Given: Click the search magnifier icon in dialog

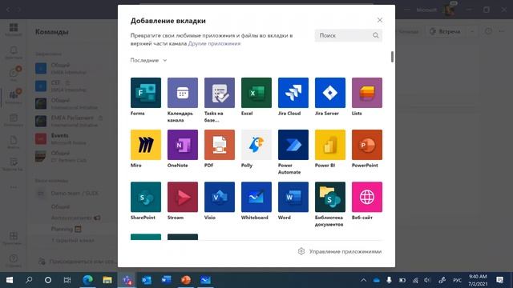Looking at the screenshot, I should (x=376, y=35).
